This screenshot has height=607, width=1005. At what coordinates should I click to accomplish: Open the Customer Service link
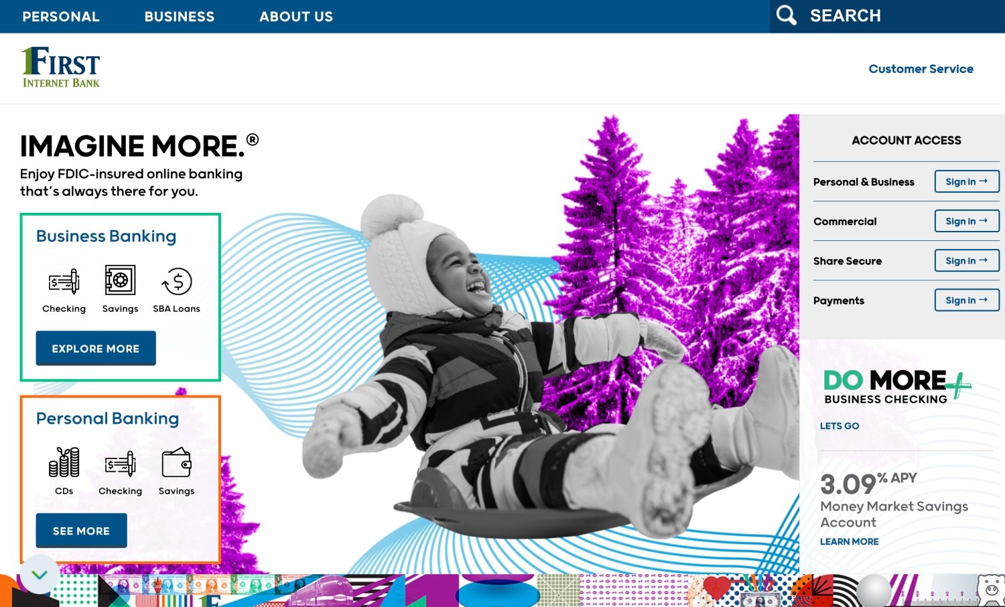pyautogui.click(x=921, y=69)
